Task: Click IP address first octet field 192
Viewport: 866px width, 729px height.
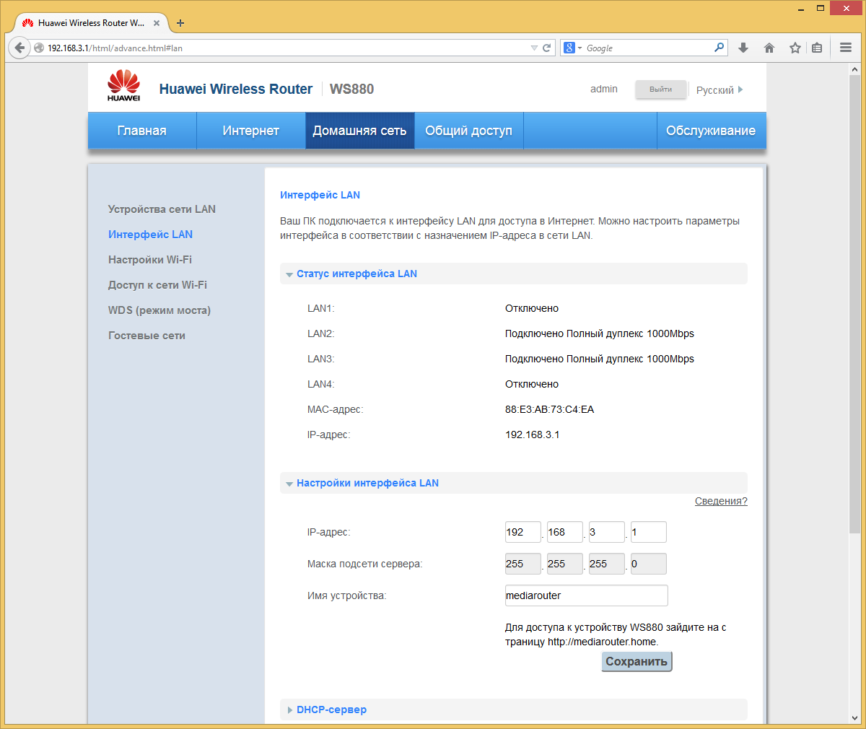Action: pyautogui.click(x=523, y=532)
